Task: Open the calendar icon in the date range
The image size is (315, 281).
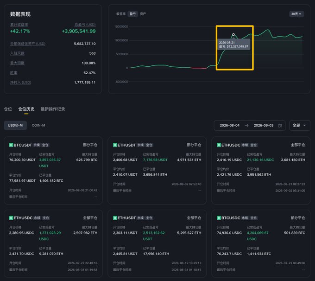Action: pyautogui.click(x=280, y=126)
